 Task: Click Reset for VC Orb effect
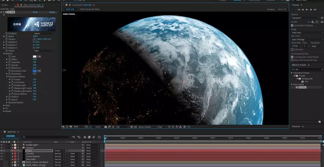pos(35,12)
